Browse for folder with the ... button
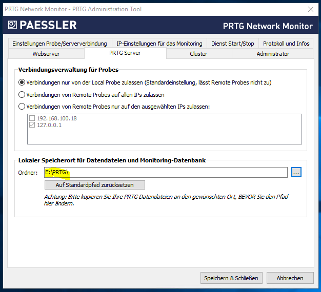This screenshot has width=321, height=292. tap(296, 172)
